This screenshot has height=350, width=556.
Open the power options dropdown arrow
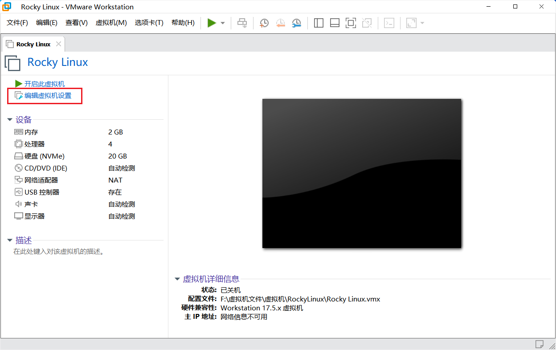click(221, 23)
